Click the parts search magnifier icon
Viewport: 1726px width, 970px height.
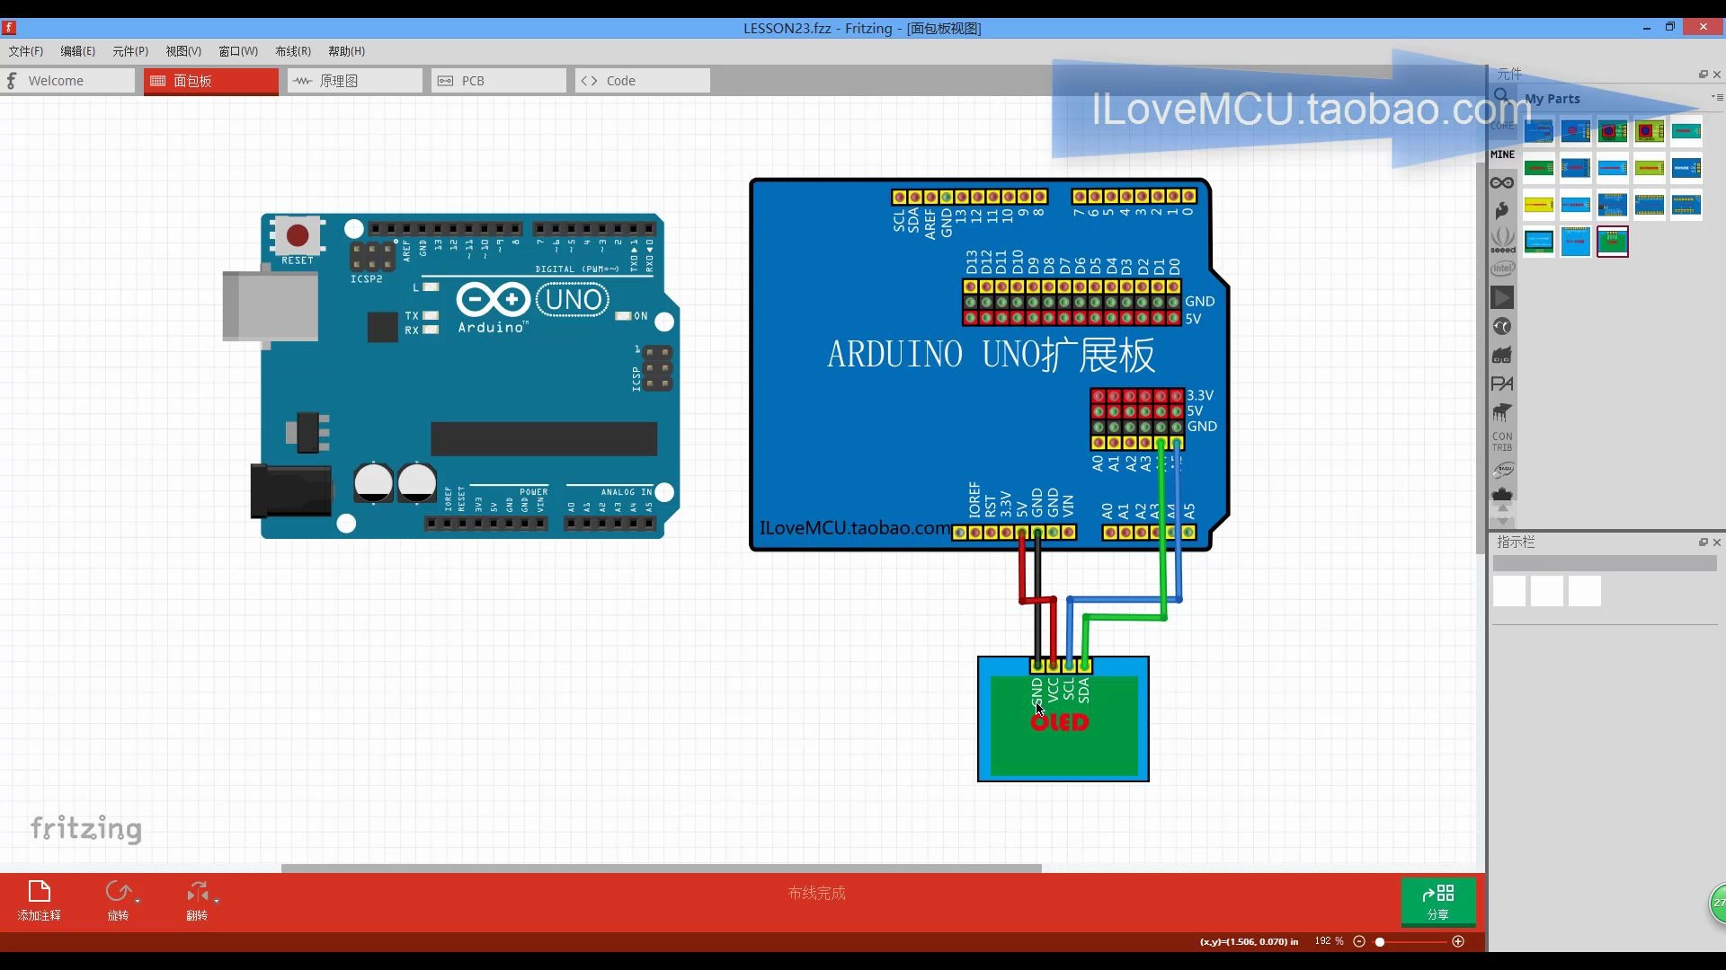tap(1502, 95)
